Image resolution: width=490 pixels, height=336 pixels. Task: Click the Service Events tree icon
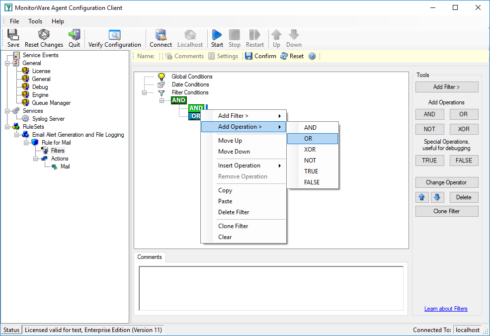point(16,55)
